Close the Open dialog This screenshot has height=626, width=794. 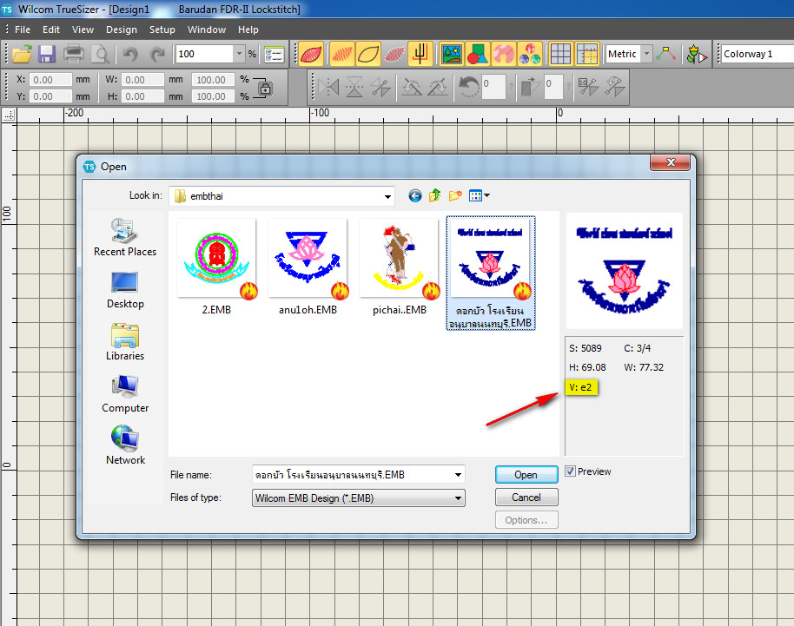pos(670,162)
